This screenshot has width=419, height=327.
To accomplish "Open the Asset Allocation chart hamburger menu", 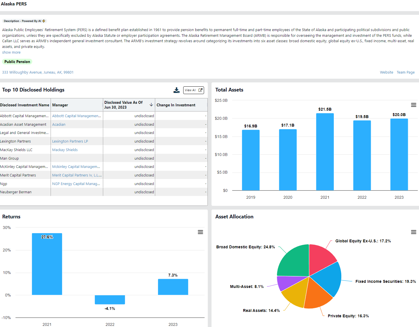I will (x=414, y=232).
